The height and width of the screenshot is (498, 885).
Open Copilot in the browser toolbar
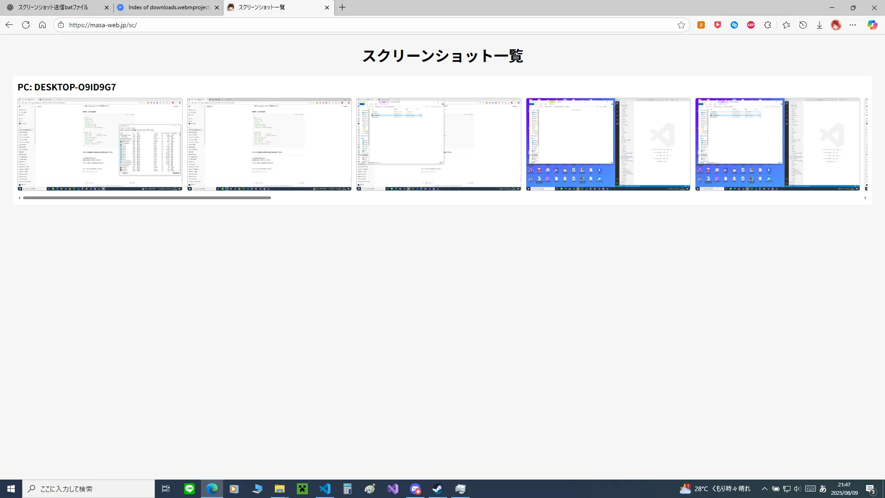[872, 25]
